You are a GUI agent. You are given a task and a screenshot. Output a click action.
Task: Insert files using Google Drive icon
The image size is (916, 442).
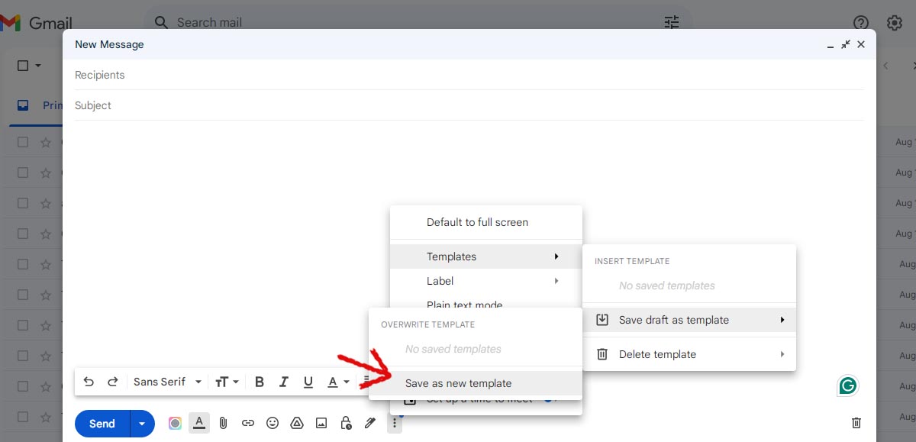pos(297,423)
